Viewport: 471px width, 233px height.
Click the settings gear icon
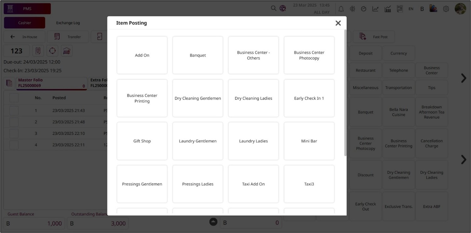coord(446,9)
